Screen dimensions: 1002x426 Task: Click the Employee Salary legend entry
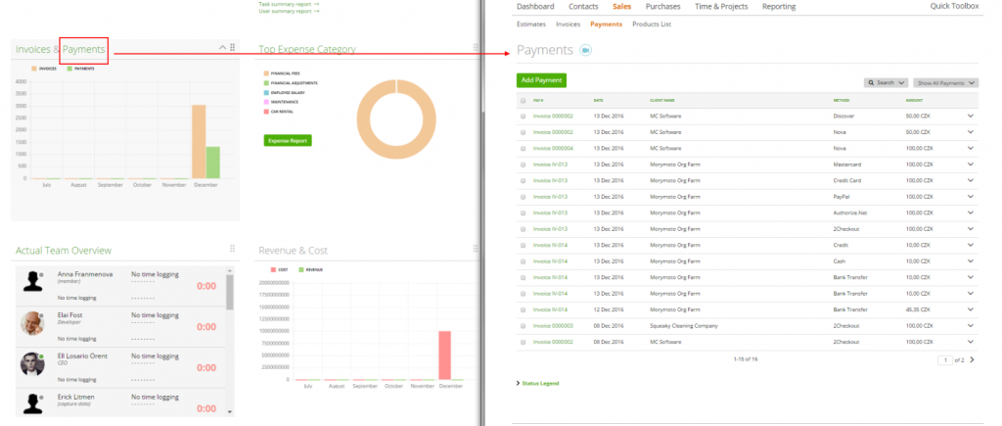tap(285, 93)
